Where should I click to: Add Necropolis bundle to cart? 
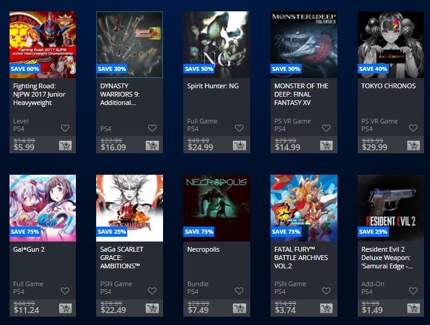click(x=239, y=308)
